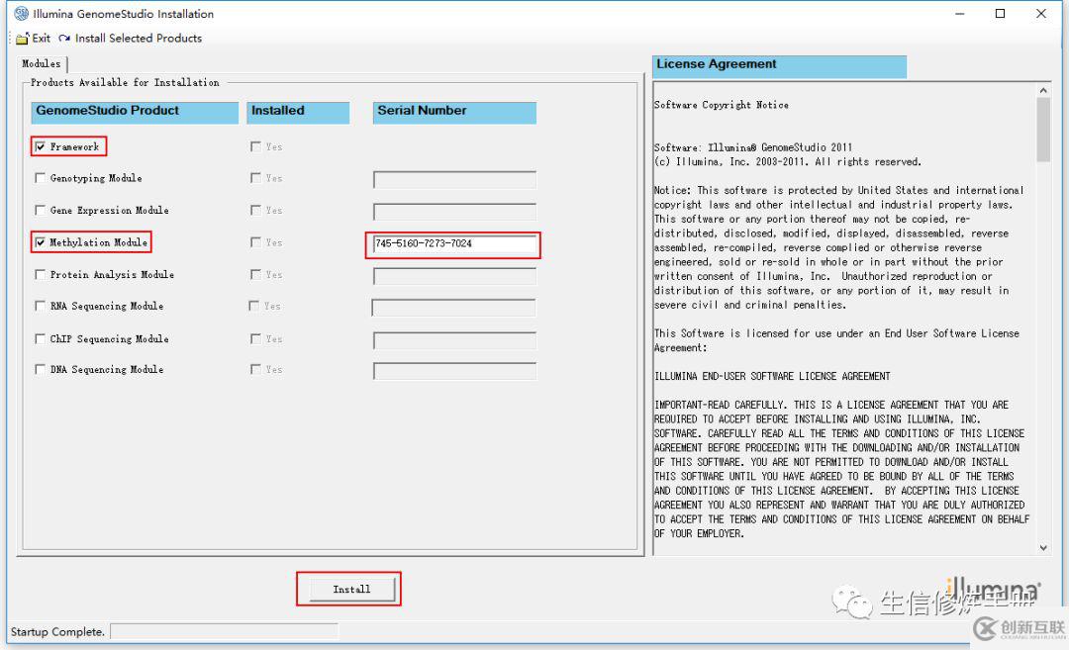Click Installed Yes checkbox for Protein Analysis Module

(x=255, y=274)
